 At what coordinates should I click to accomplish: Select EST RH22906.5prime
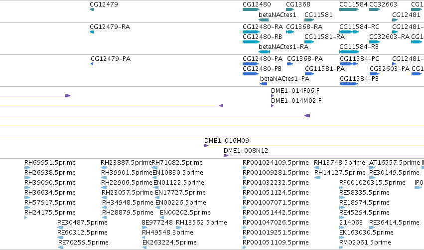tap(104, 188)
